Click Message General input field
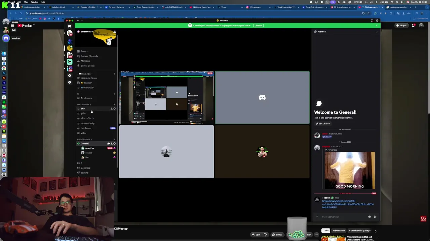This screenshot has width=430, height=241. point(343,217)
